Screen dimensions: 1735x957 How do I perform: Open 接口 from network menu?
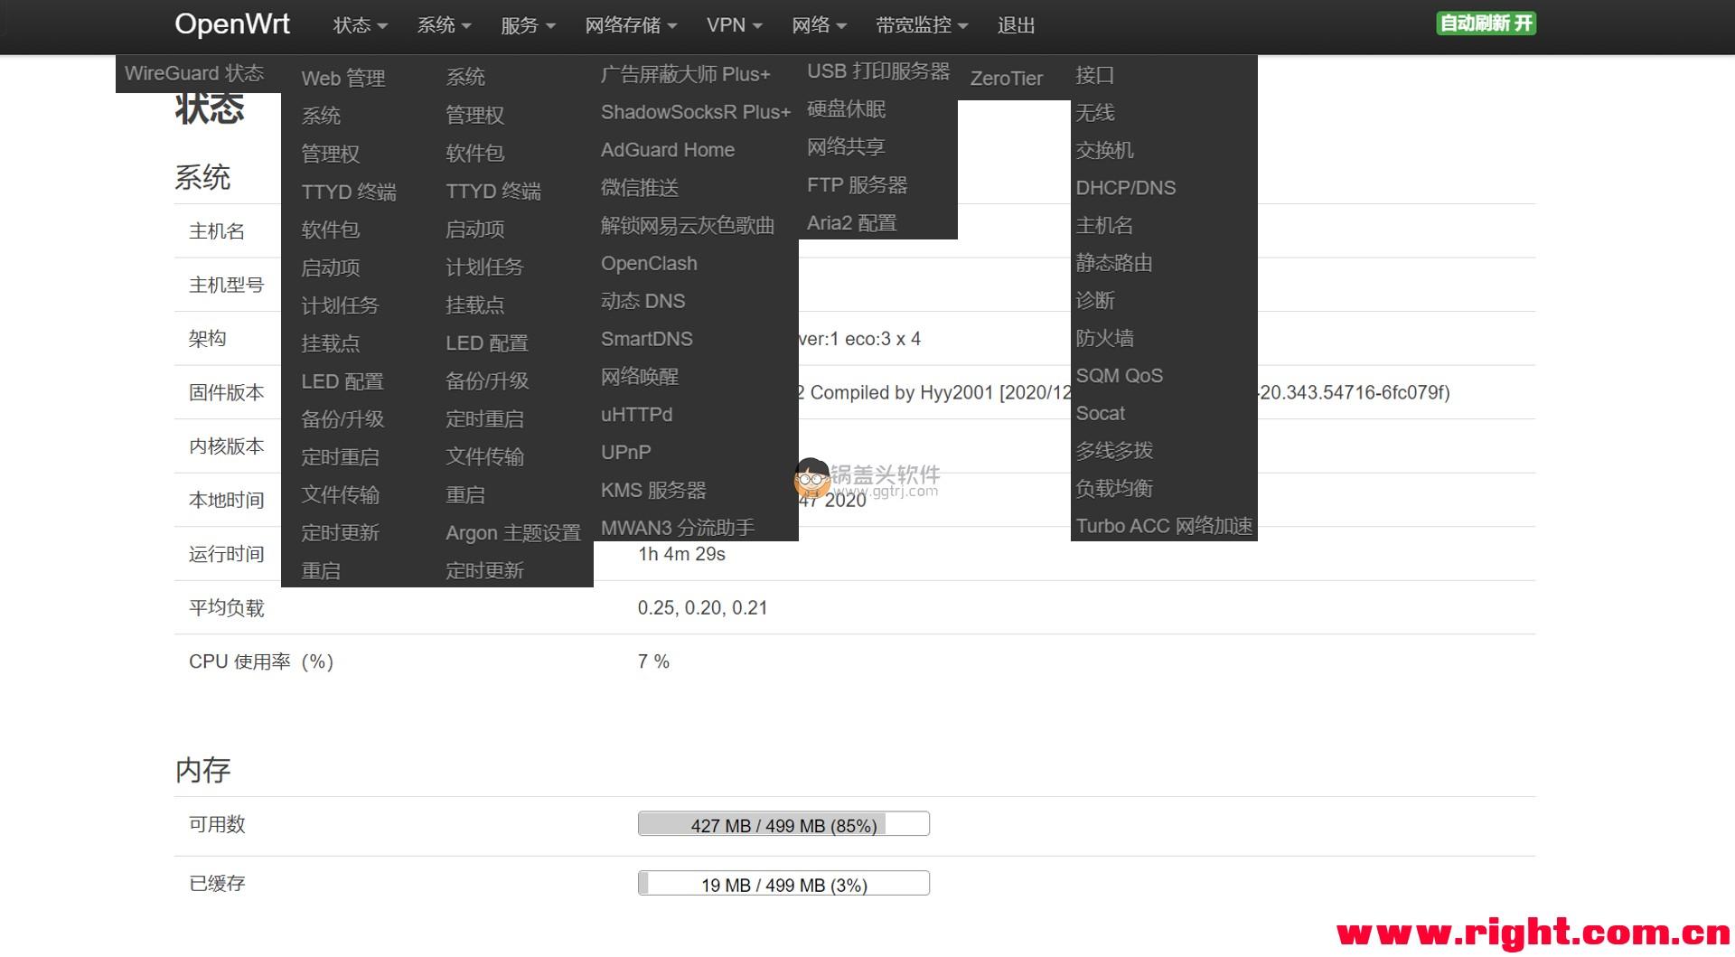[x=1094, y=75]
